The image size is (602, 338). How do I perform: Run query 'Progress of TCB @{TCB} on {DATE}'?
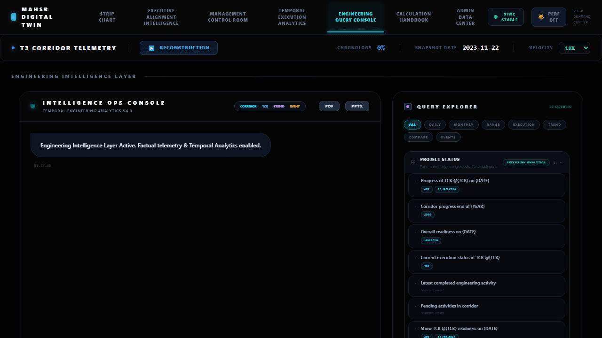pos(487,185)
